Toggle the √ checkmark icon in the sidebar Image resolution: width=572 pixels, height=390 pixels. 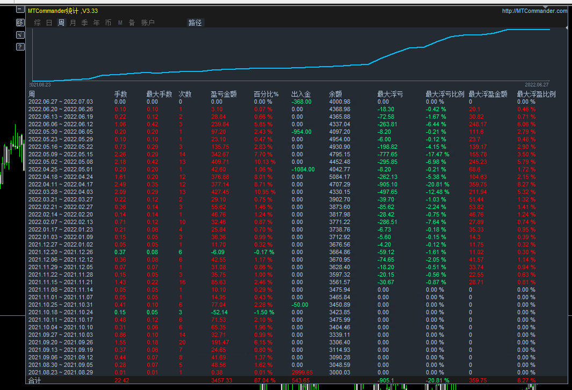tap(20, 35)
